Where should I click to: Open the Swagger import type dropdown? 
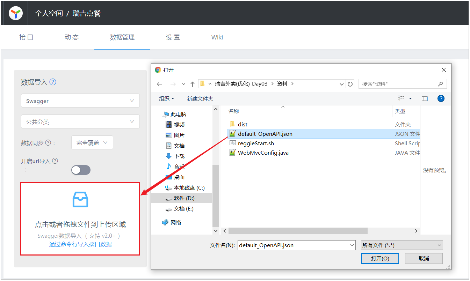tap(80, 101)
